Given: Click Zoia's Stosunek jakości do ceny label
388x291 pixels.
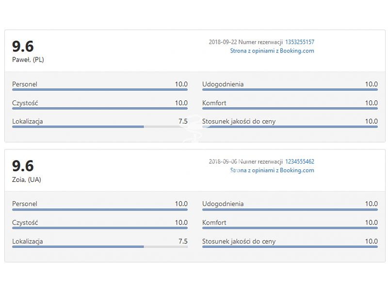Looking at the screenshot, I should [239, 241].
